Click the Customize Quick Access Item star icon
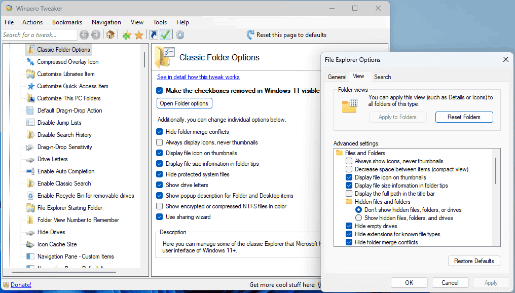This screenshot has height=293, width=515. [x=30, y=86]
